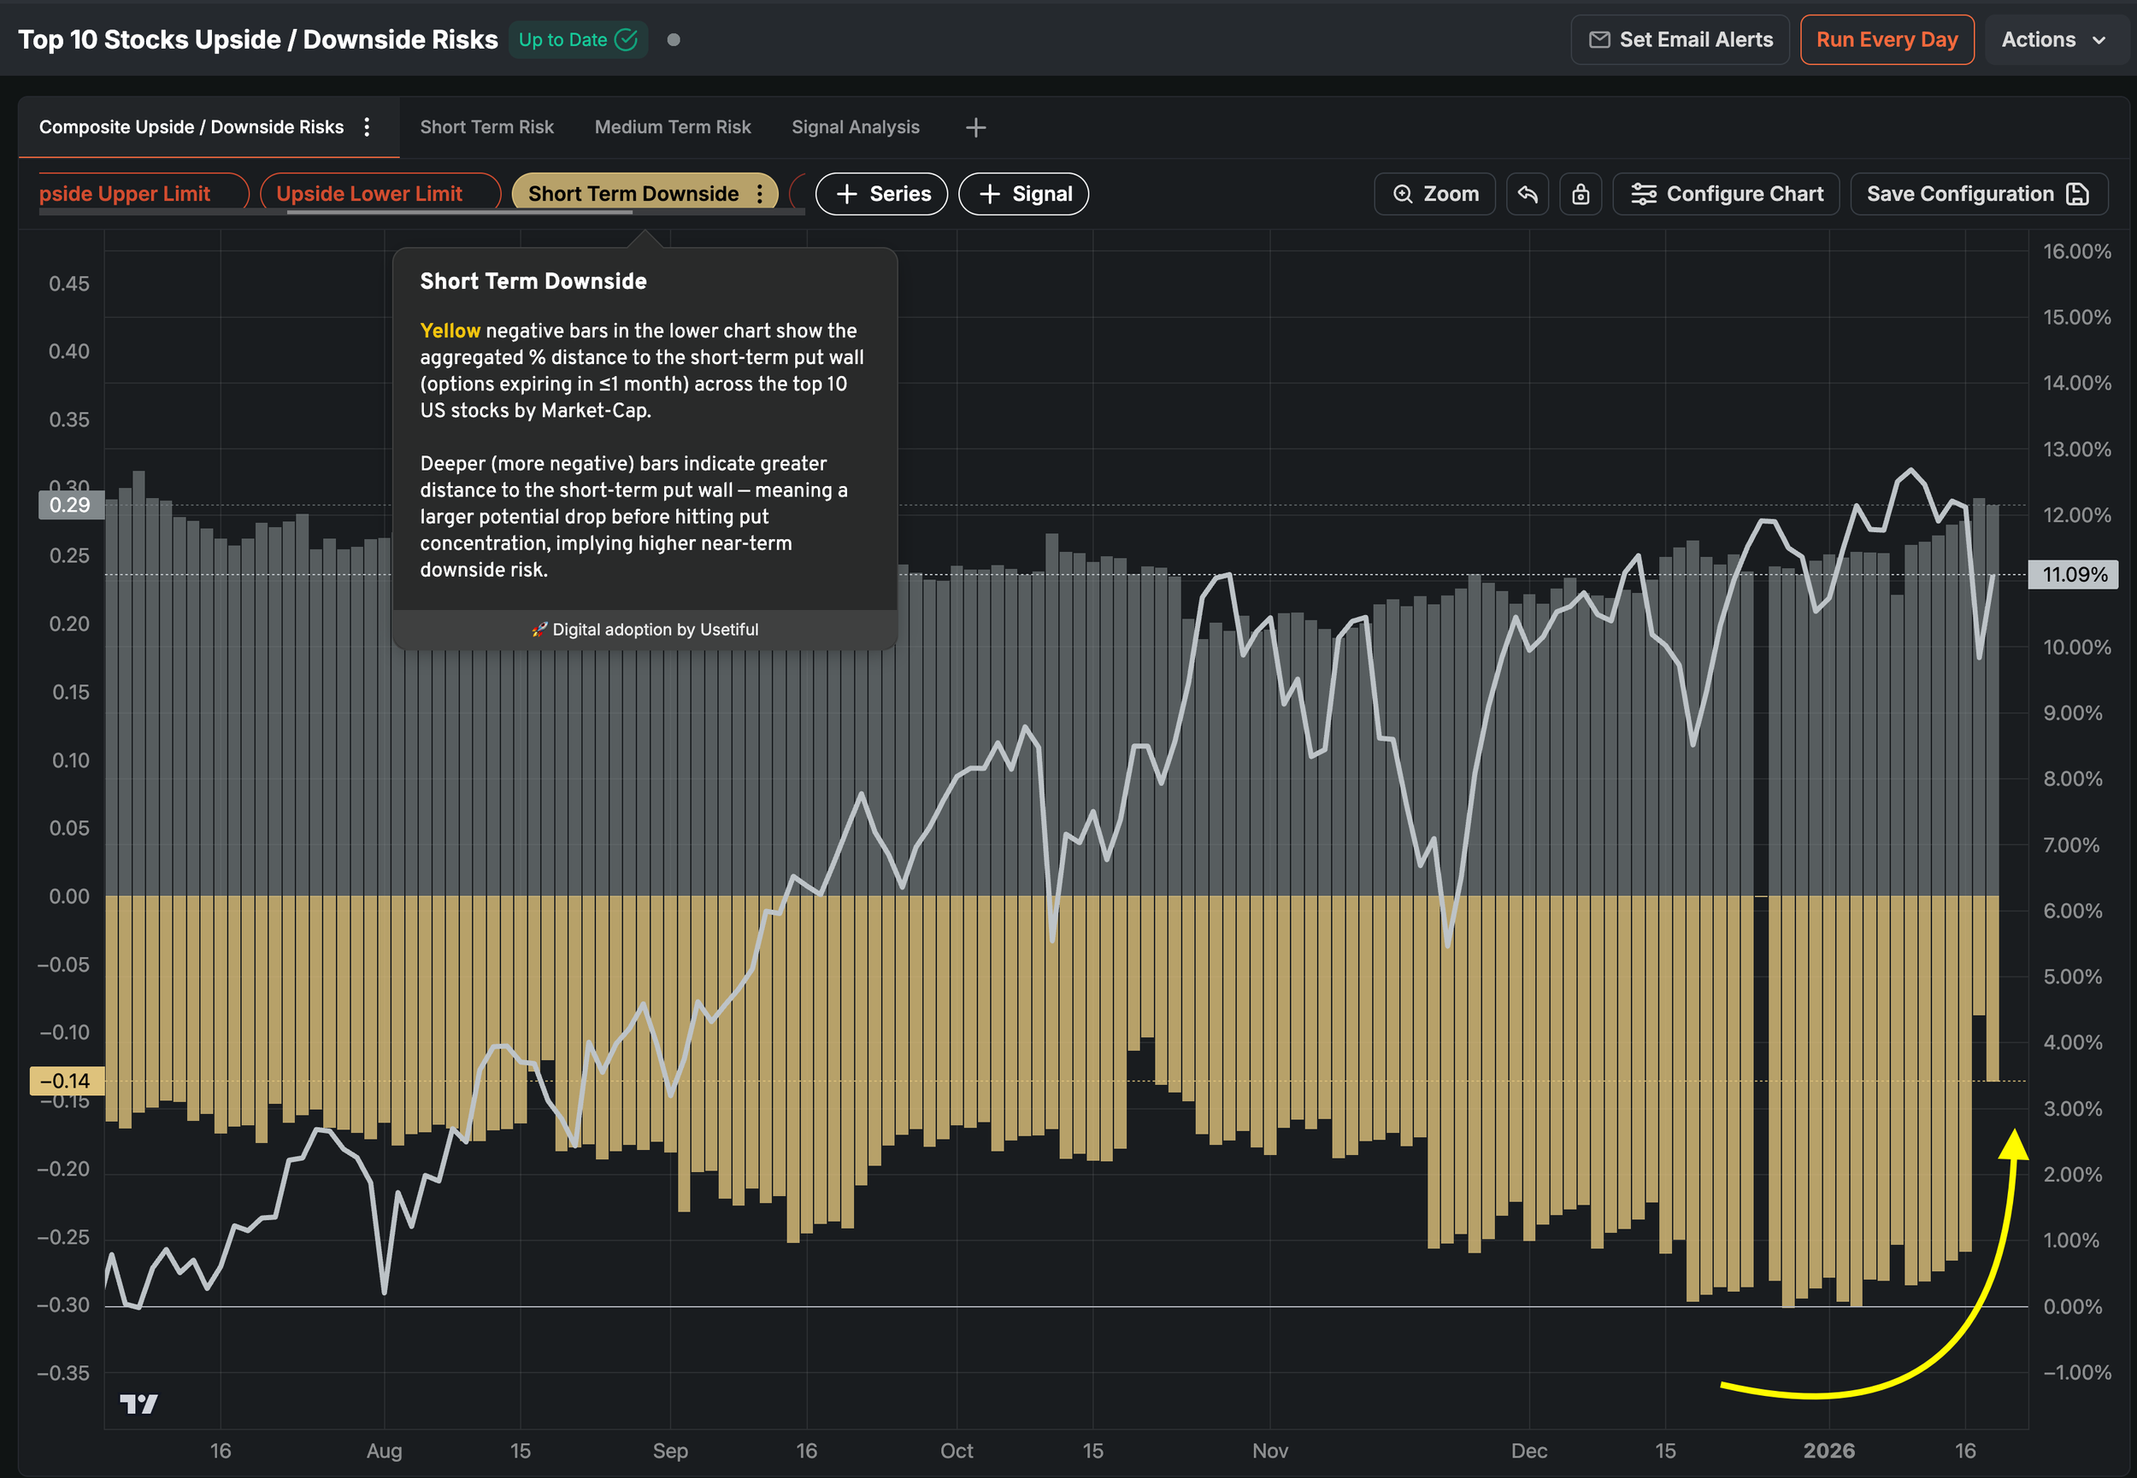Toggle the Upside Lower Limit series
The width and height of the screenshot is (2137, 1478).
pos(368,194)
